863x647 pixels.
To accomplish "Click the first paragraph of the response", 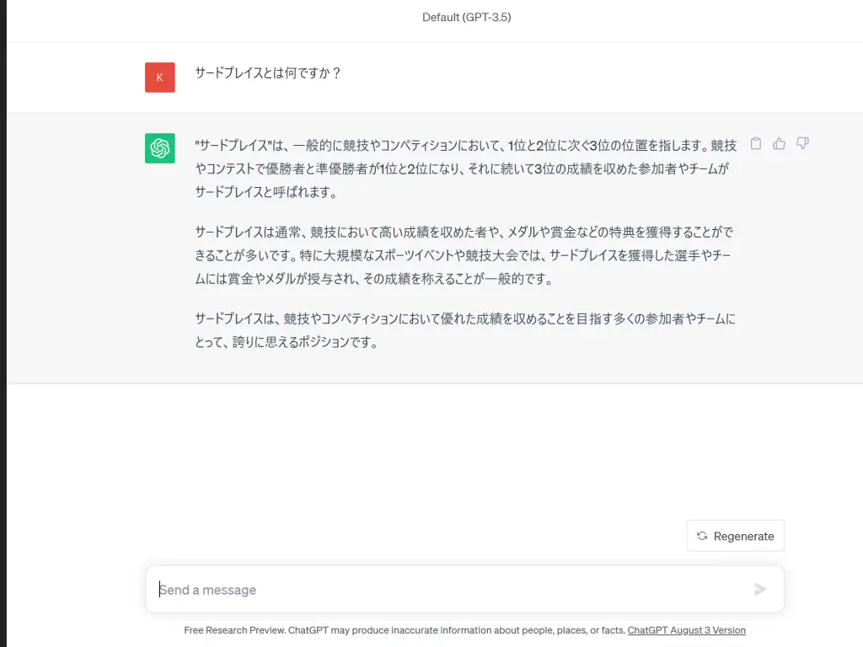I will [x=464, y=168].
